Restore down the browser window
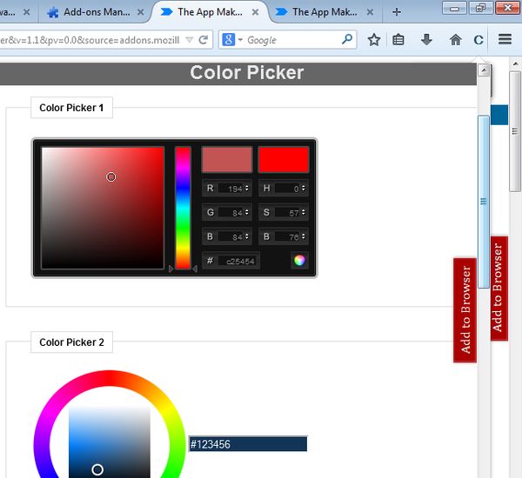522x478 pixels. pyautogui.click(x=480, y=8)
